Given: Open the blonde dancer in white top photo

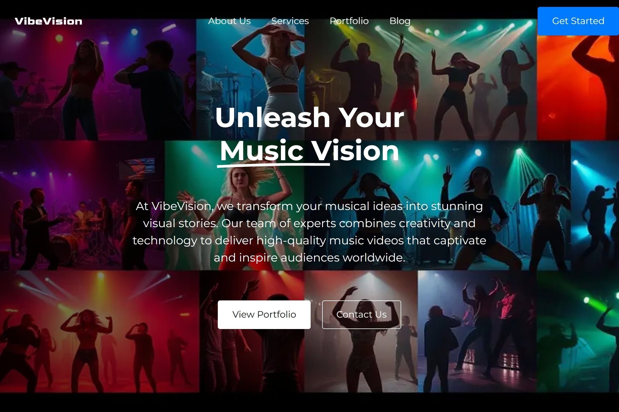Looking at the screenshot, I should 250,80.
